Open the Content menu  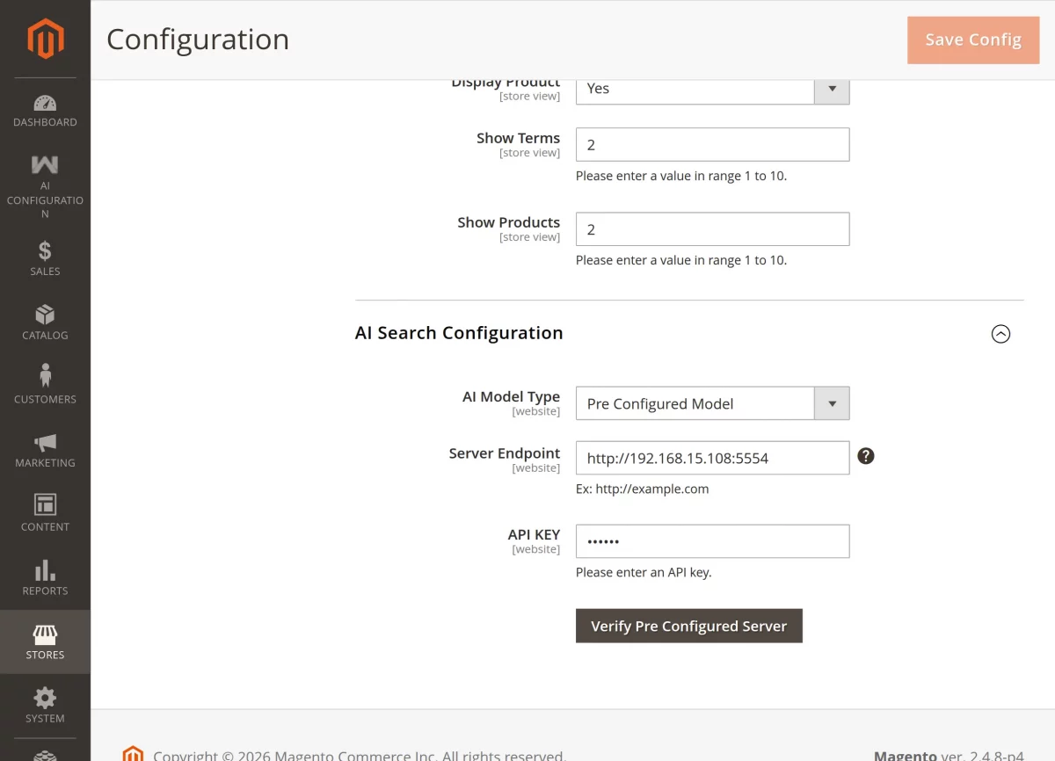[45, 514]
